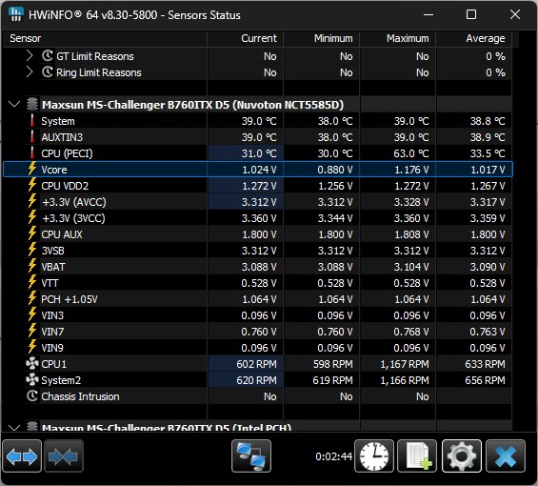Viewport: 538px width, 486px height.
Task: Click the CPU (PECI) maximum 63.0 °C
Action: (x=411, y=153)
